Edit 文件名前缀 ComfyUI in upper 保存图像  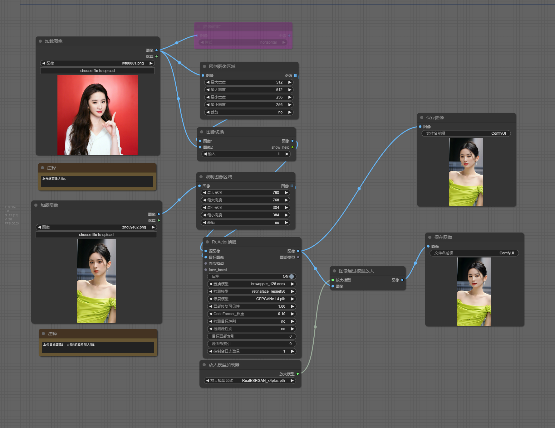[x=466, y=133]
